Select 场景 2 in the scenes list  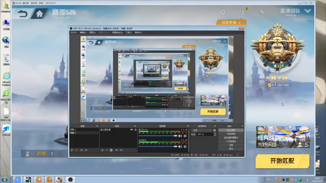click(x=84, y=129)
